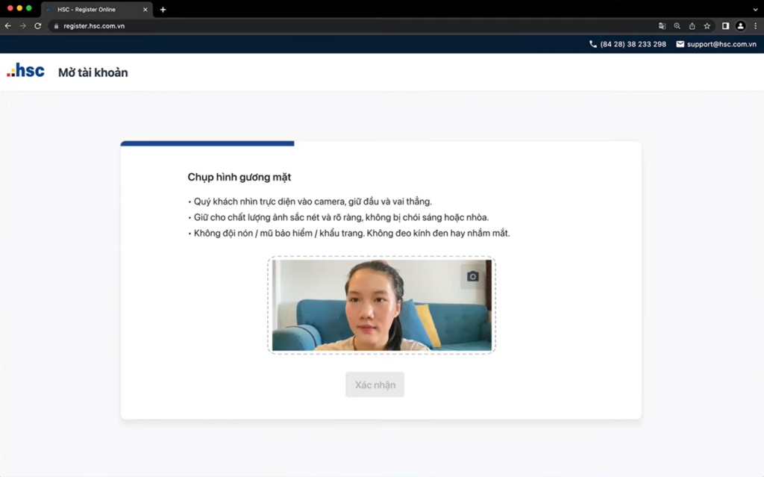Click the phone icon in the header
The width and height of the screenshot is (764, 477).
tap(593, 44)
